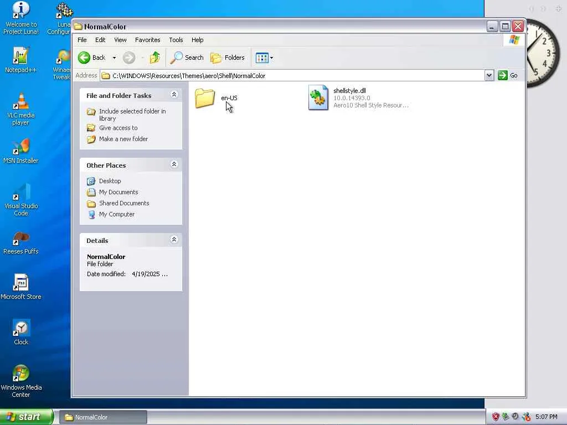Click the Desktop icon in Other Places

(x=91, y=181)
